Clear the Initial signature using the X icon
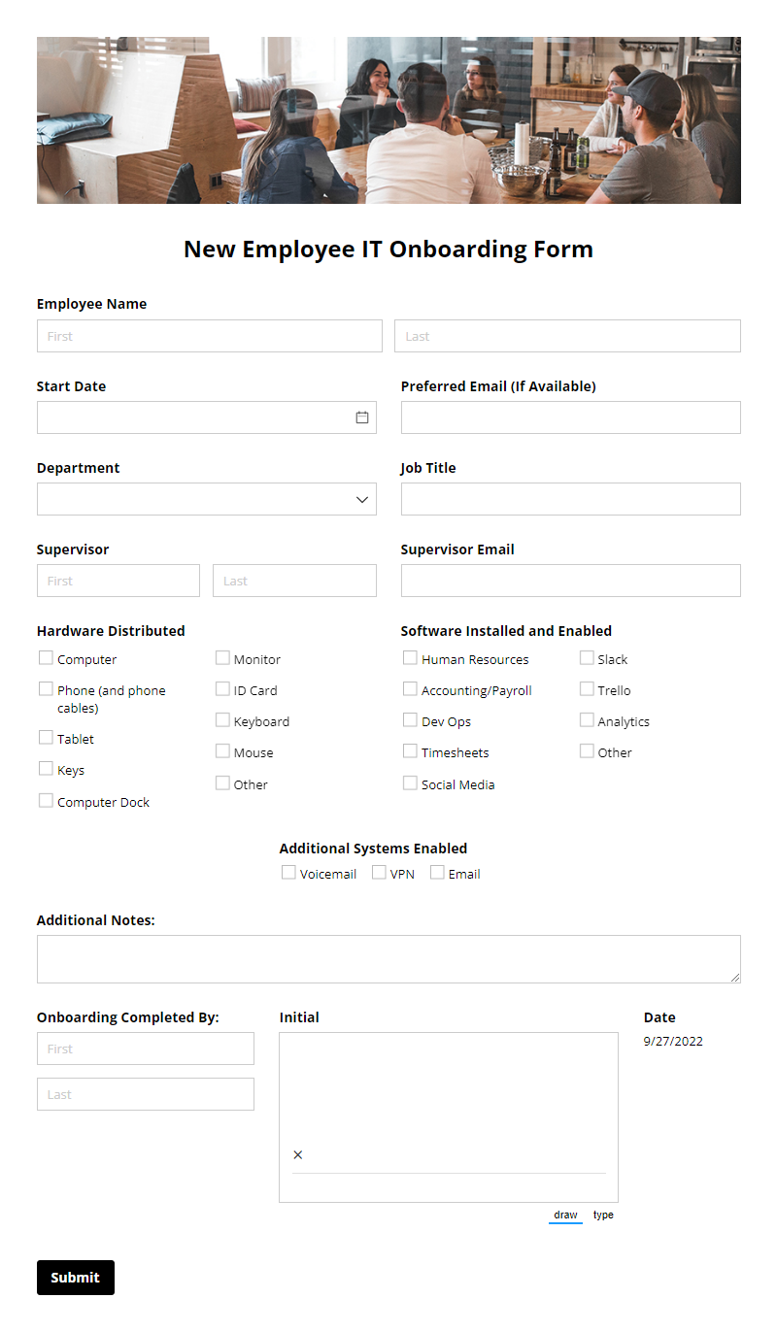This screenshot has height=1332, width=777. [297, 1154]
